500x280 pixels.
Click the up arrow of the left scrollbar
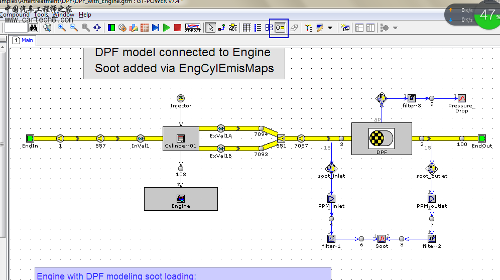click(x=3, y=47)
